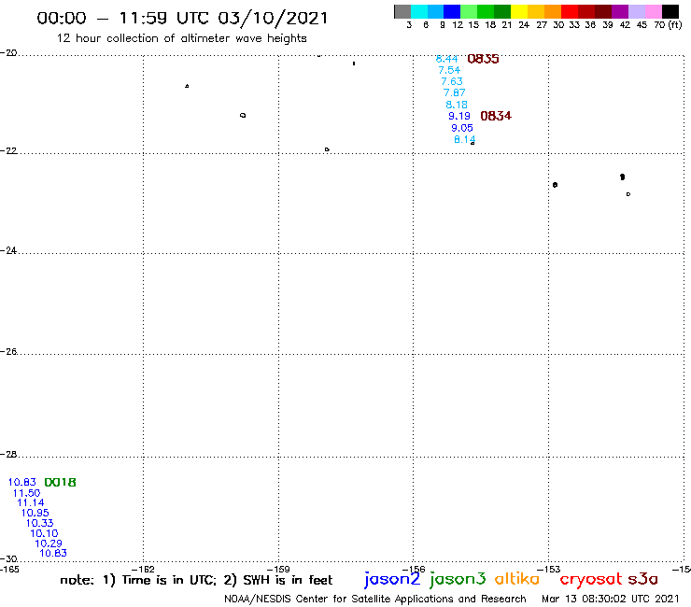Select the subtitle about 12 hour collection
Screen dimensions: 691x607
181,38
